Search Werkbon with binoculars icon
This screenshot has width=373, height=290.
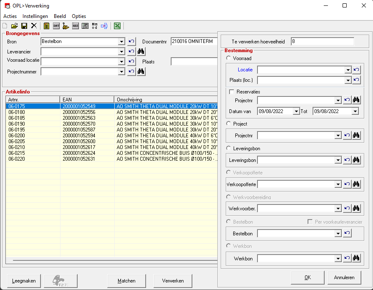point(356,258)
